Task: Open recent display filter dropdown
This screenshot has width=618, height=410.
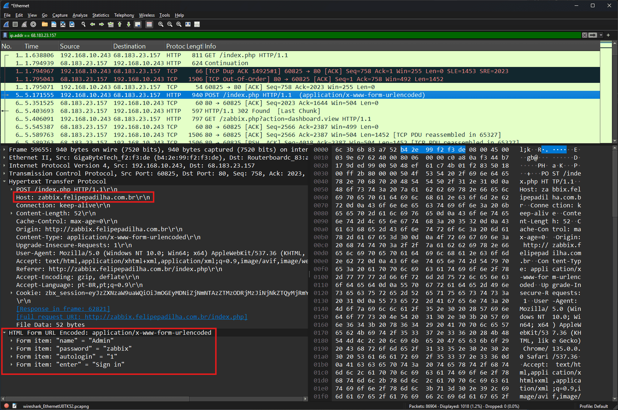Action: (601, 35)
